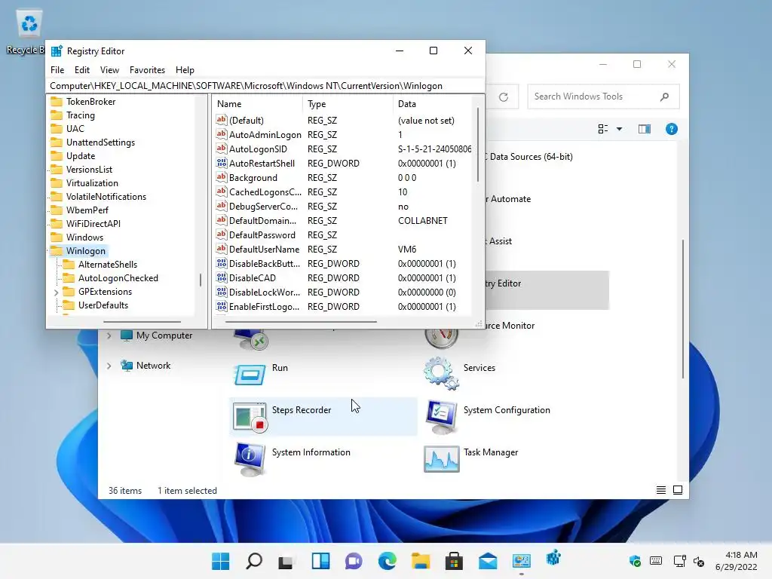772x579 pixels.
Task: Click the search magnifier in Windows Tools
Action: pos(664,96)
